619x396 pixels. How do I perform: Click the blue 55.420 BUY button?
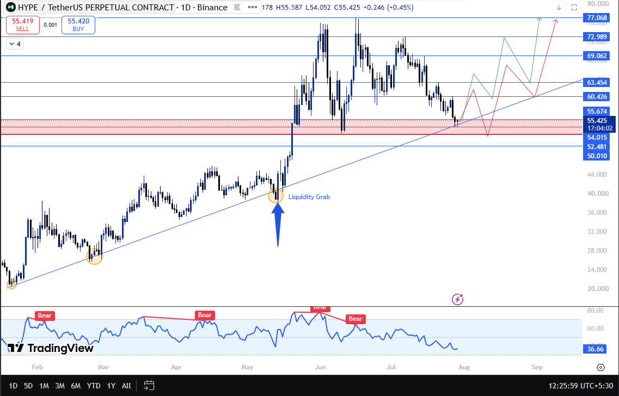78,25
